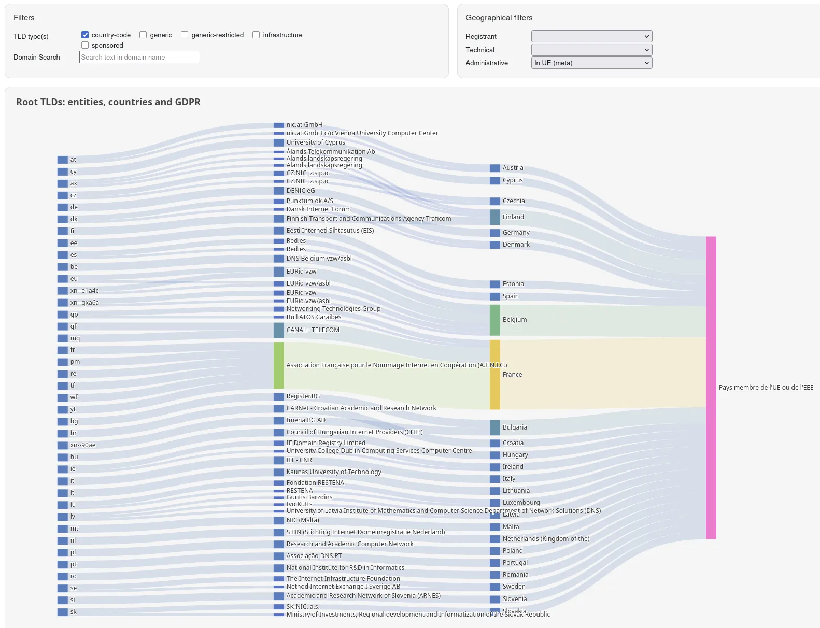Click the green AFNIC entity node

[278, 365]
